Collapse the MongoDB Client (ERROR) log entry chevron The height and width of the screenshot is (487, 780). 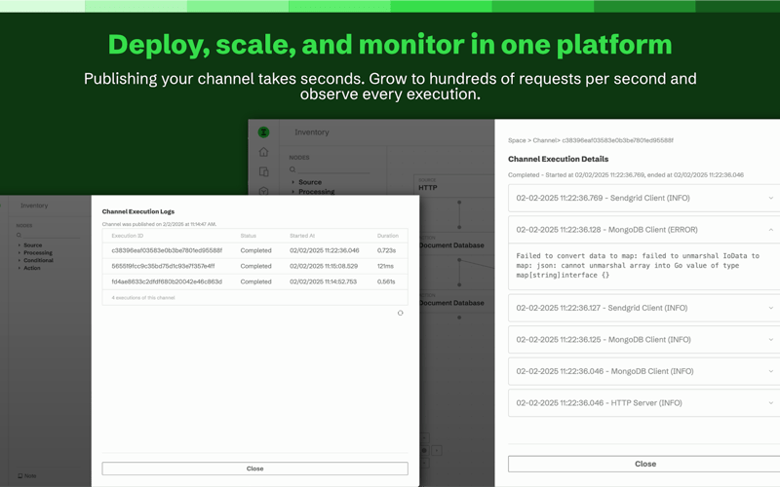tap(770, 230)
